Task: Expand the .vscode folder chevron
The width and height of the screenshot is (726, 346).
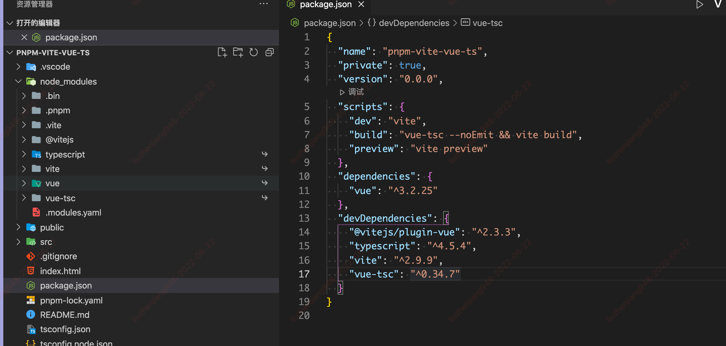Action: tap(18, 67)
